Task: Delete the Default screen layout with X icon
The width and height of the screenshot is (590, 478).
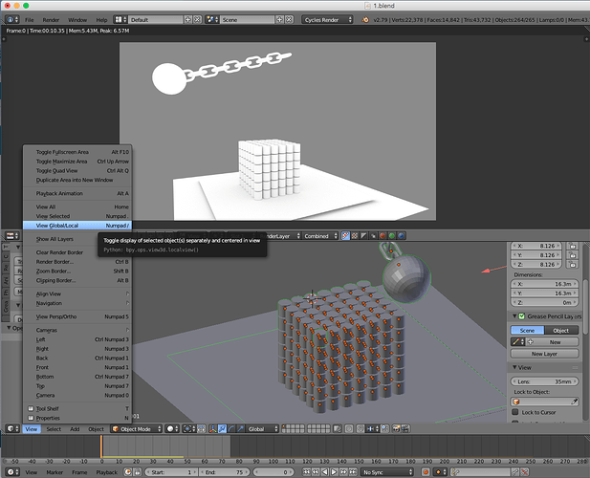Action: [x=197, y=19]
